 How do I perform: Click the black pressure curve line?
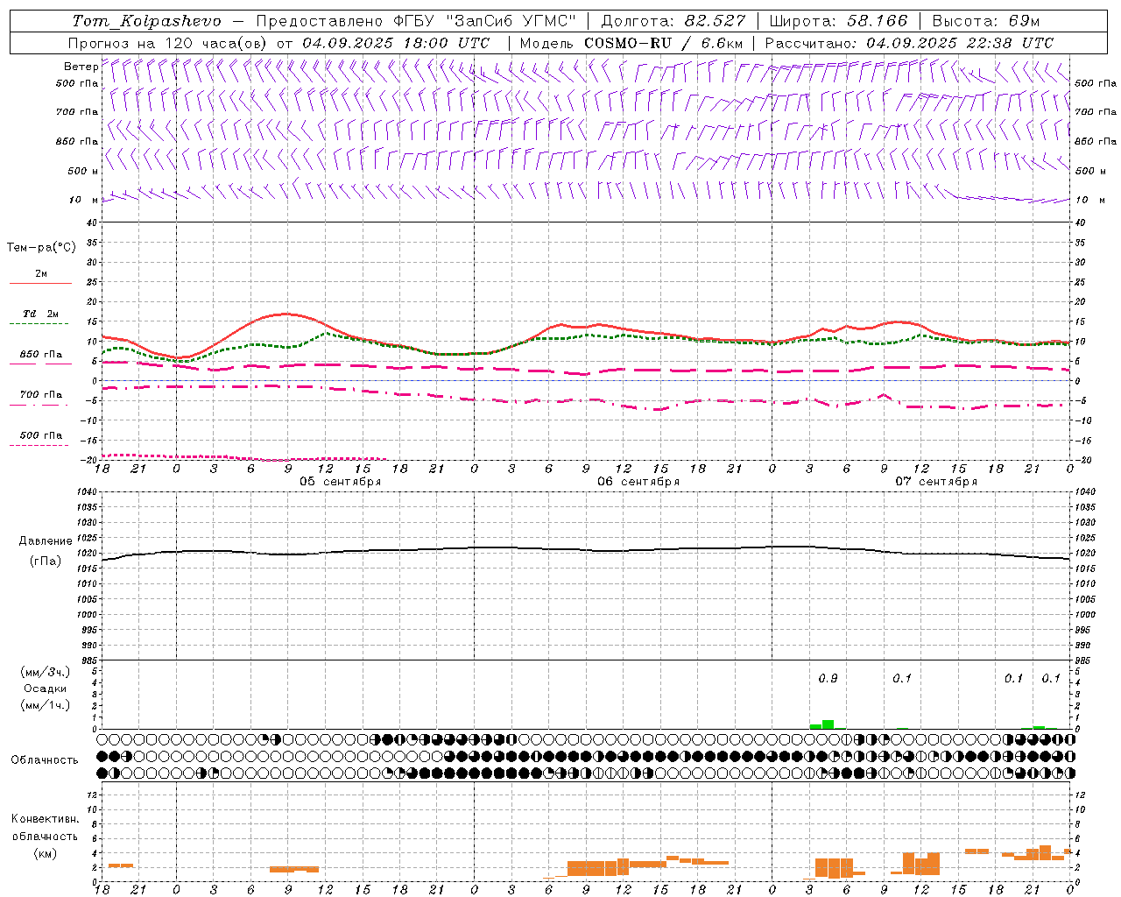(x=587, y=549)
